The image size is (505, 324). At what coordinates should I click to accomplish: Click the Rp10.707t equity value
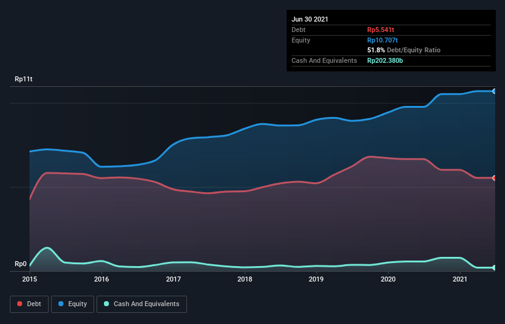point(383,40)
